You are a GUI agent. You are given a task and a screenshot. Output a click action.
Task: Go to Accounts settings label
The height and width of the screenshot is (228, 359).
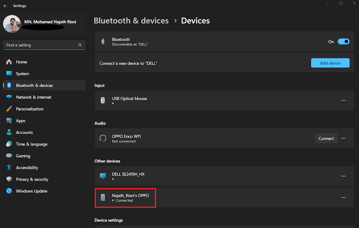point(24,133)
